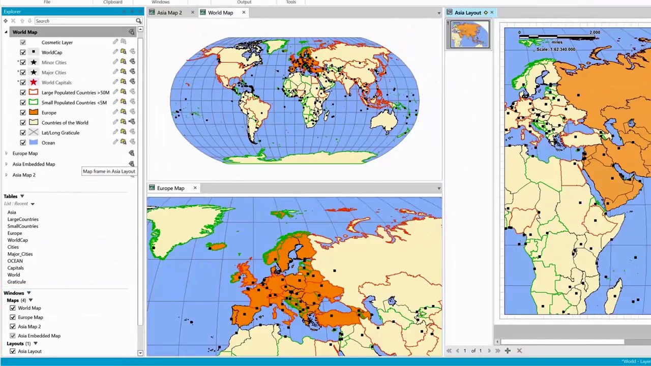Click in the Explorer search field
Screen dimensions: 651x366
[84, 21]
